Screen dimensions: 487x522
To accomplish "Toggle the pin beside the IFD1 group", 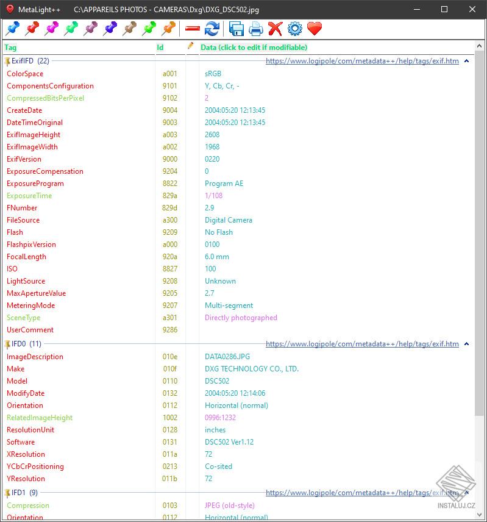I will tap(7, 493).
